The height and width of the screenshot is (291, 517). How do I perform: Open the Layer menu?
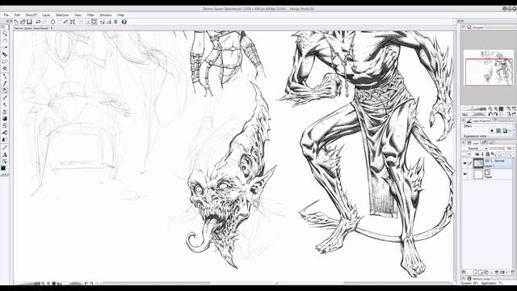(x=46, y=15)
